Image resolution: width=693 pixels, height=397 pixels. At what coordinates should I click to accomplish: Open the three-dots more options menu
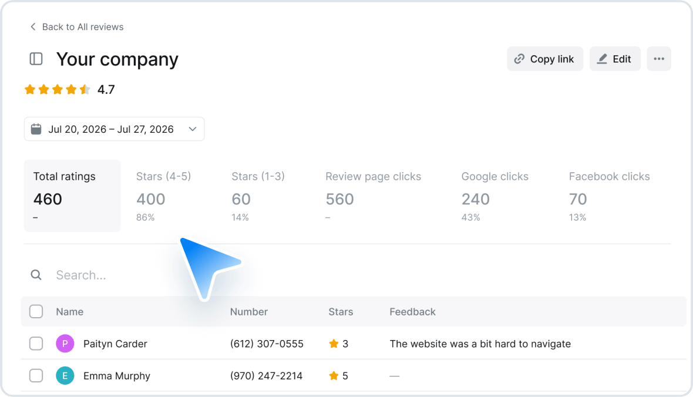point(658,59)
